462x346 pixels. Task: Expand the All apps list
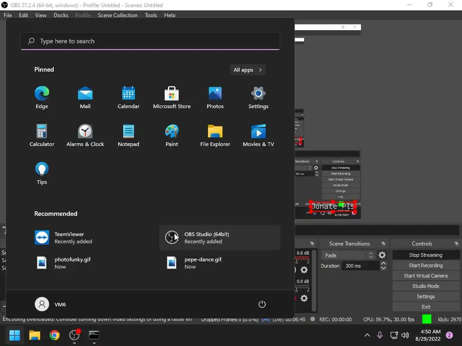[x=248, y=70]
